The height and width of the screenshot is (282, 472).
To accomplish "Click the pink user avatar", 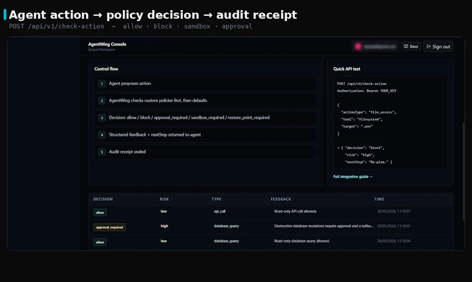I will tap(358, 47).
